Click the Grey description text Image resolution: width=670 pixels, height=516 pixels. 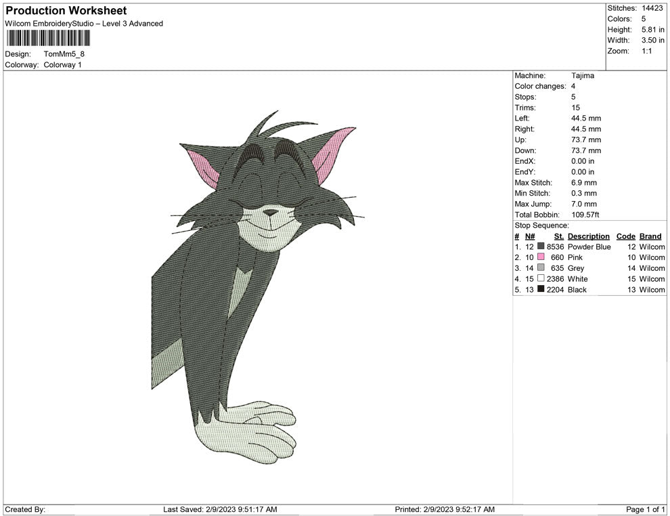[x=576, y=268]
